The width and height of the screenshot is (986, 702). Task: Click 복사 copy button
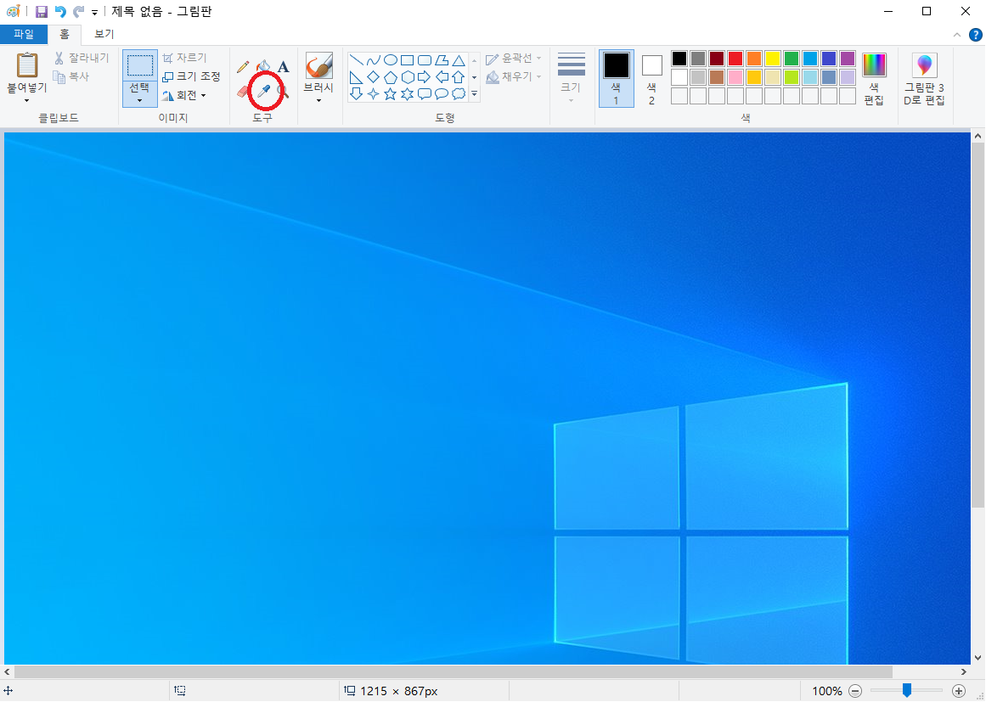pos(71,76)
